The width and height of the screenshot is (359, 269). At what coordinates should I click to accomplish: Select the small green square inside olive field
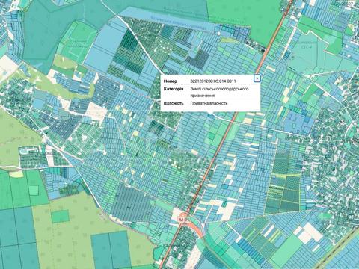60,216
